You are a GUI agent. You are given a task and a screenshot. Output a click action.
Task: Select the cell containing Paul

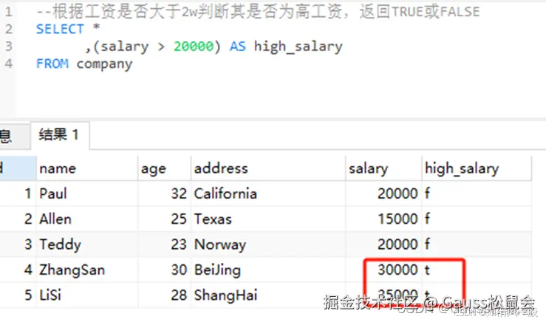[x=87, y=193]
